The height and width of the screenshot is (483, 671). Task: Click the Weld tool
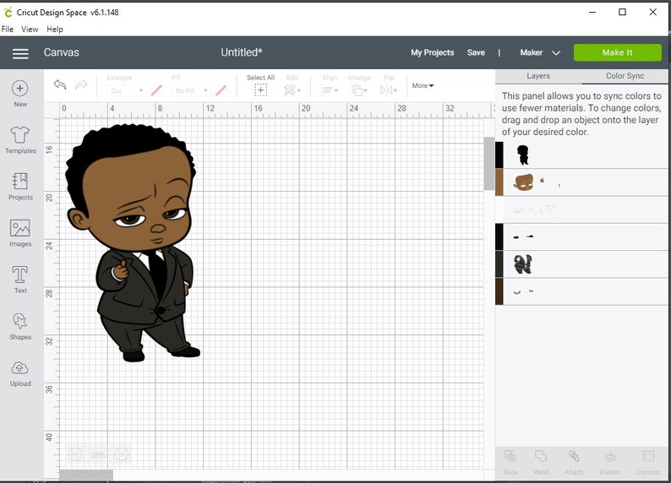pos(541,463)
